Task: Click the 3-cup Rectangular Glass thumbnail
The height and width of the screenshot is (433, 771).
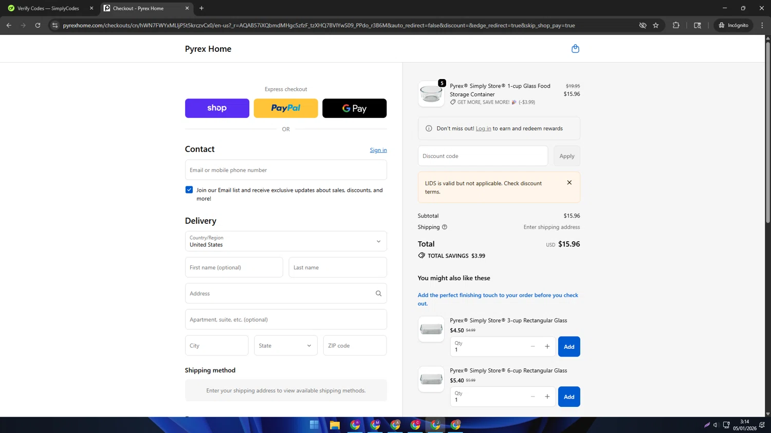Action: [x=431, y=329]
